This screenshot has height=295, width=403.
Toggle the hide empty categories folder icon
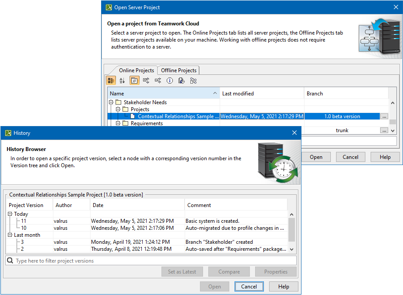134,81
